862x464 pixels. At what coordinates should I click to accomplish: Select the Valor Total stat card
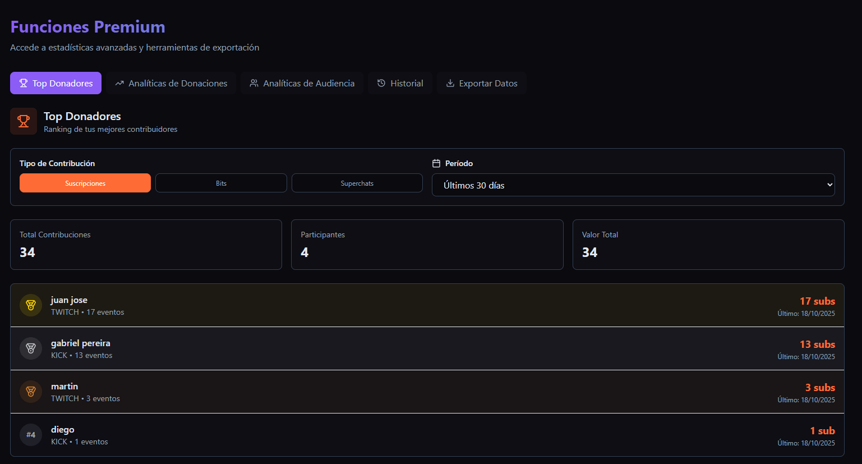[708, 245]
